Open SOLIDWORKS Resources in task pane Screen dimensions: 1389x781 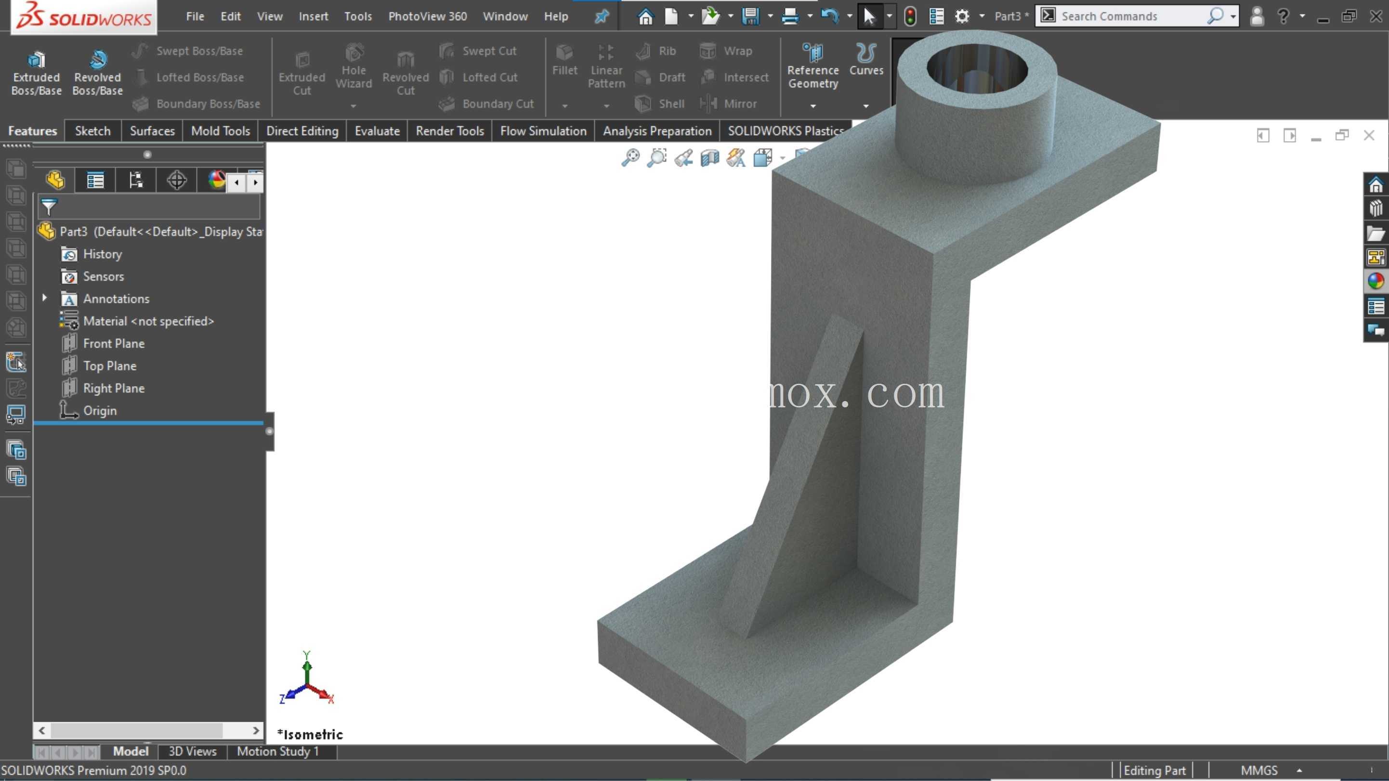1376,185
